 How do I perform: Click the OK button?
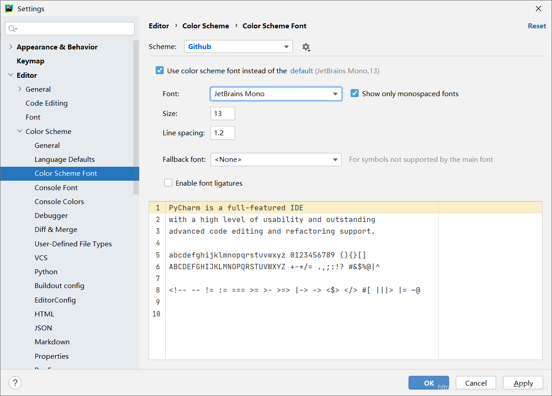pos(429,383)
